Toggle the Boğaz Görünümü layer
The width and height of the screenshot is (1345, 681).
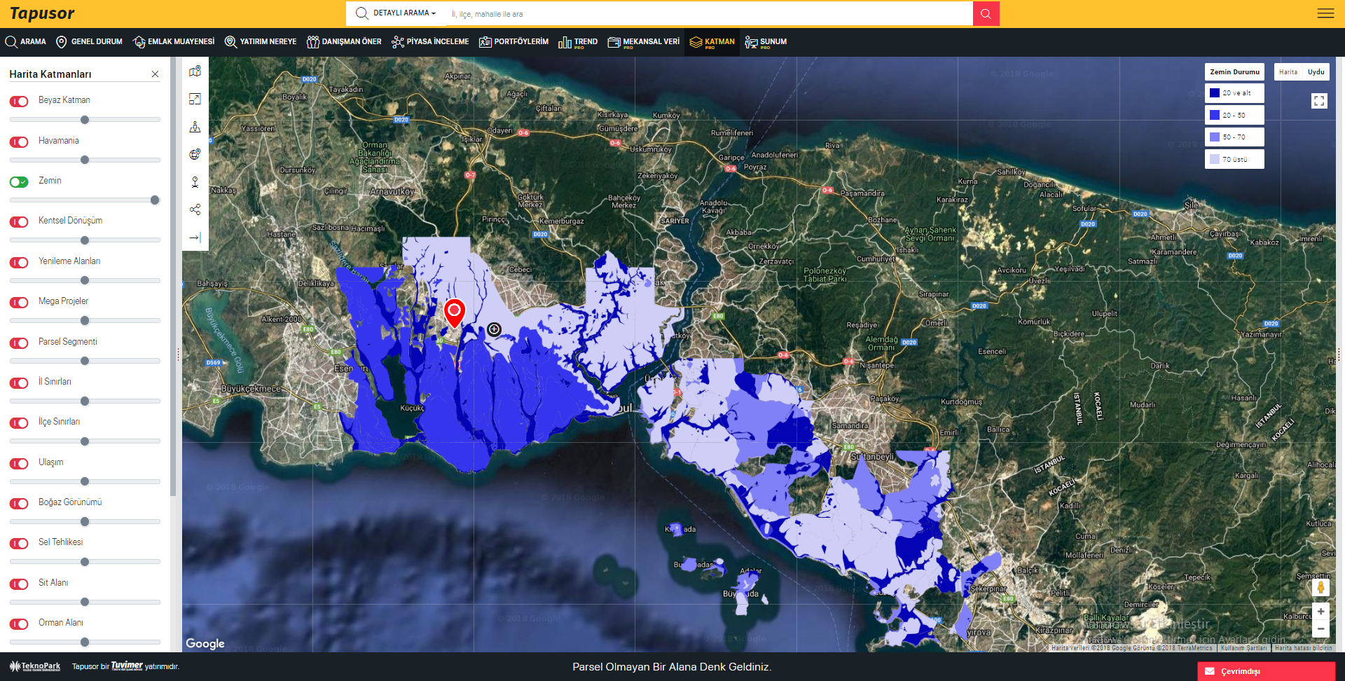19,504
